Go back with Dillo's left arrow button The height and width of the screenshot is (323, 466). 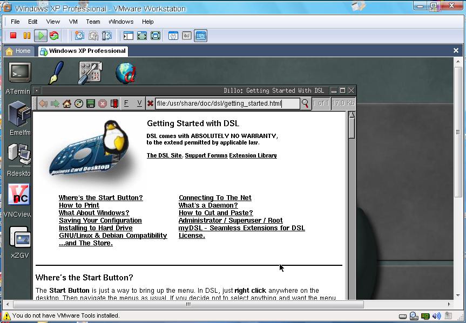tap(43, 104)
